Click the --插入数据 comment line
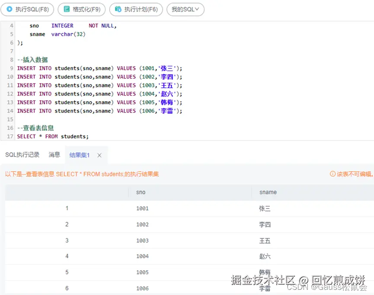The height and width of the screenshot is (295, 374). [x=32, y=60]
